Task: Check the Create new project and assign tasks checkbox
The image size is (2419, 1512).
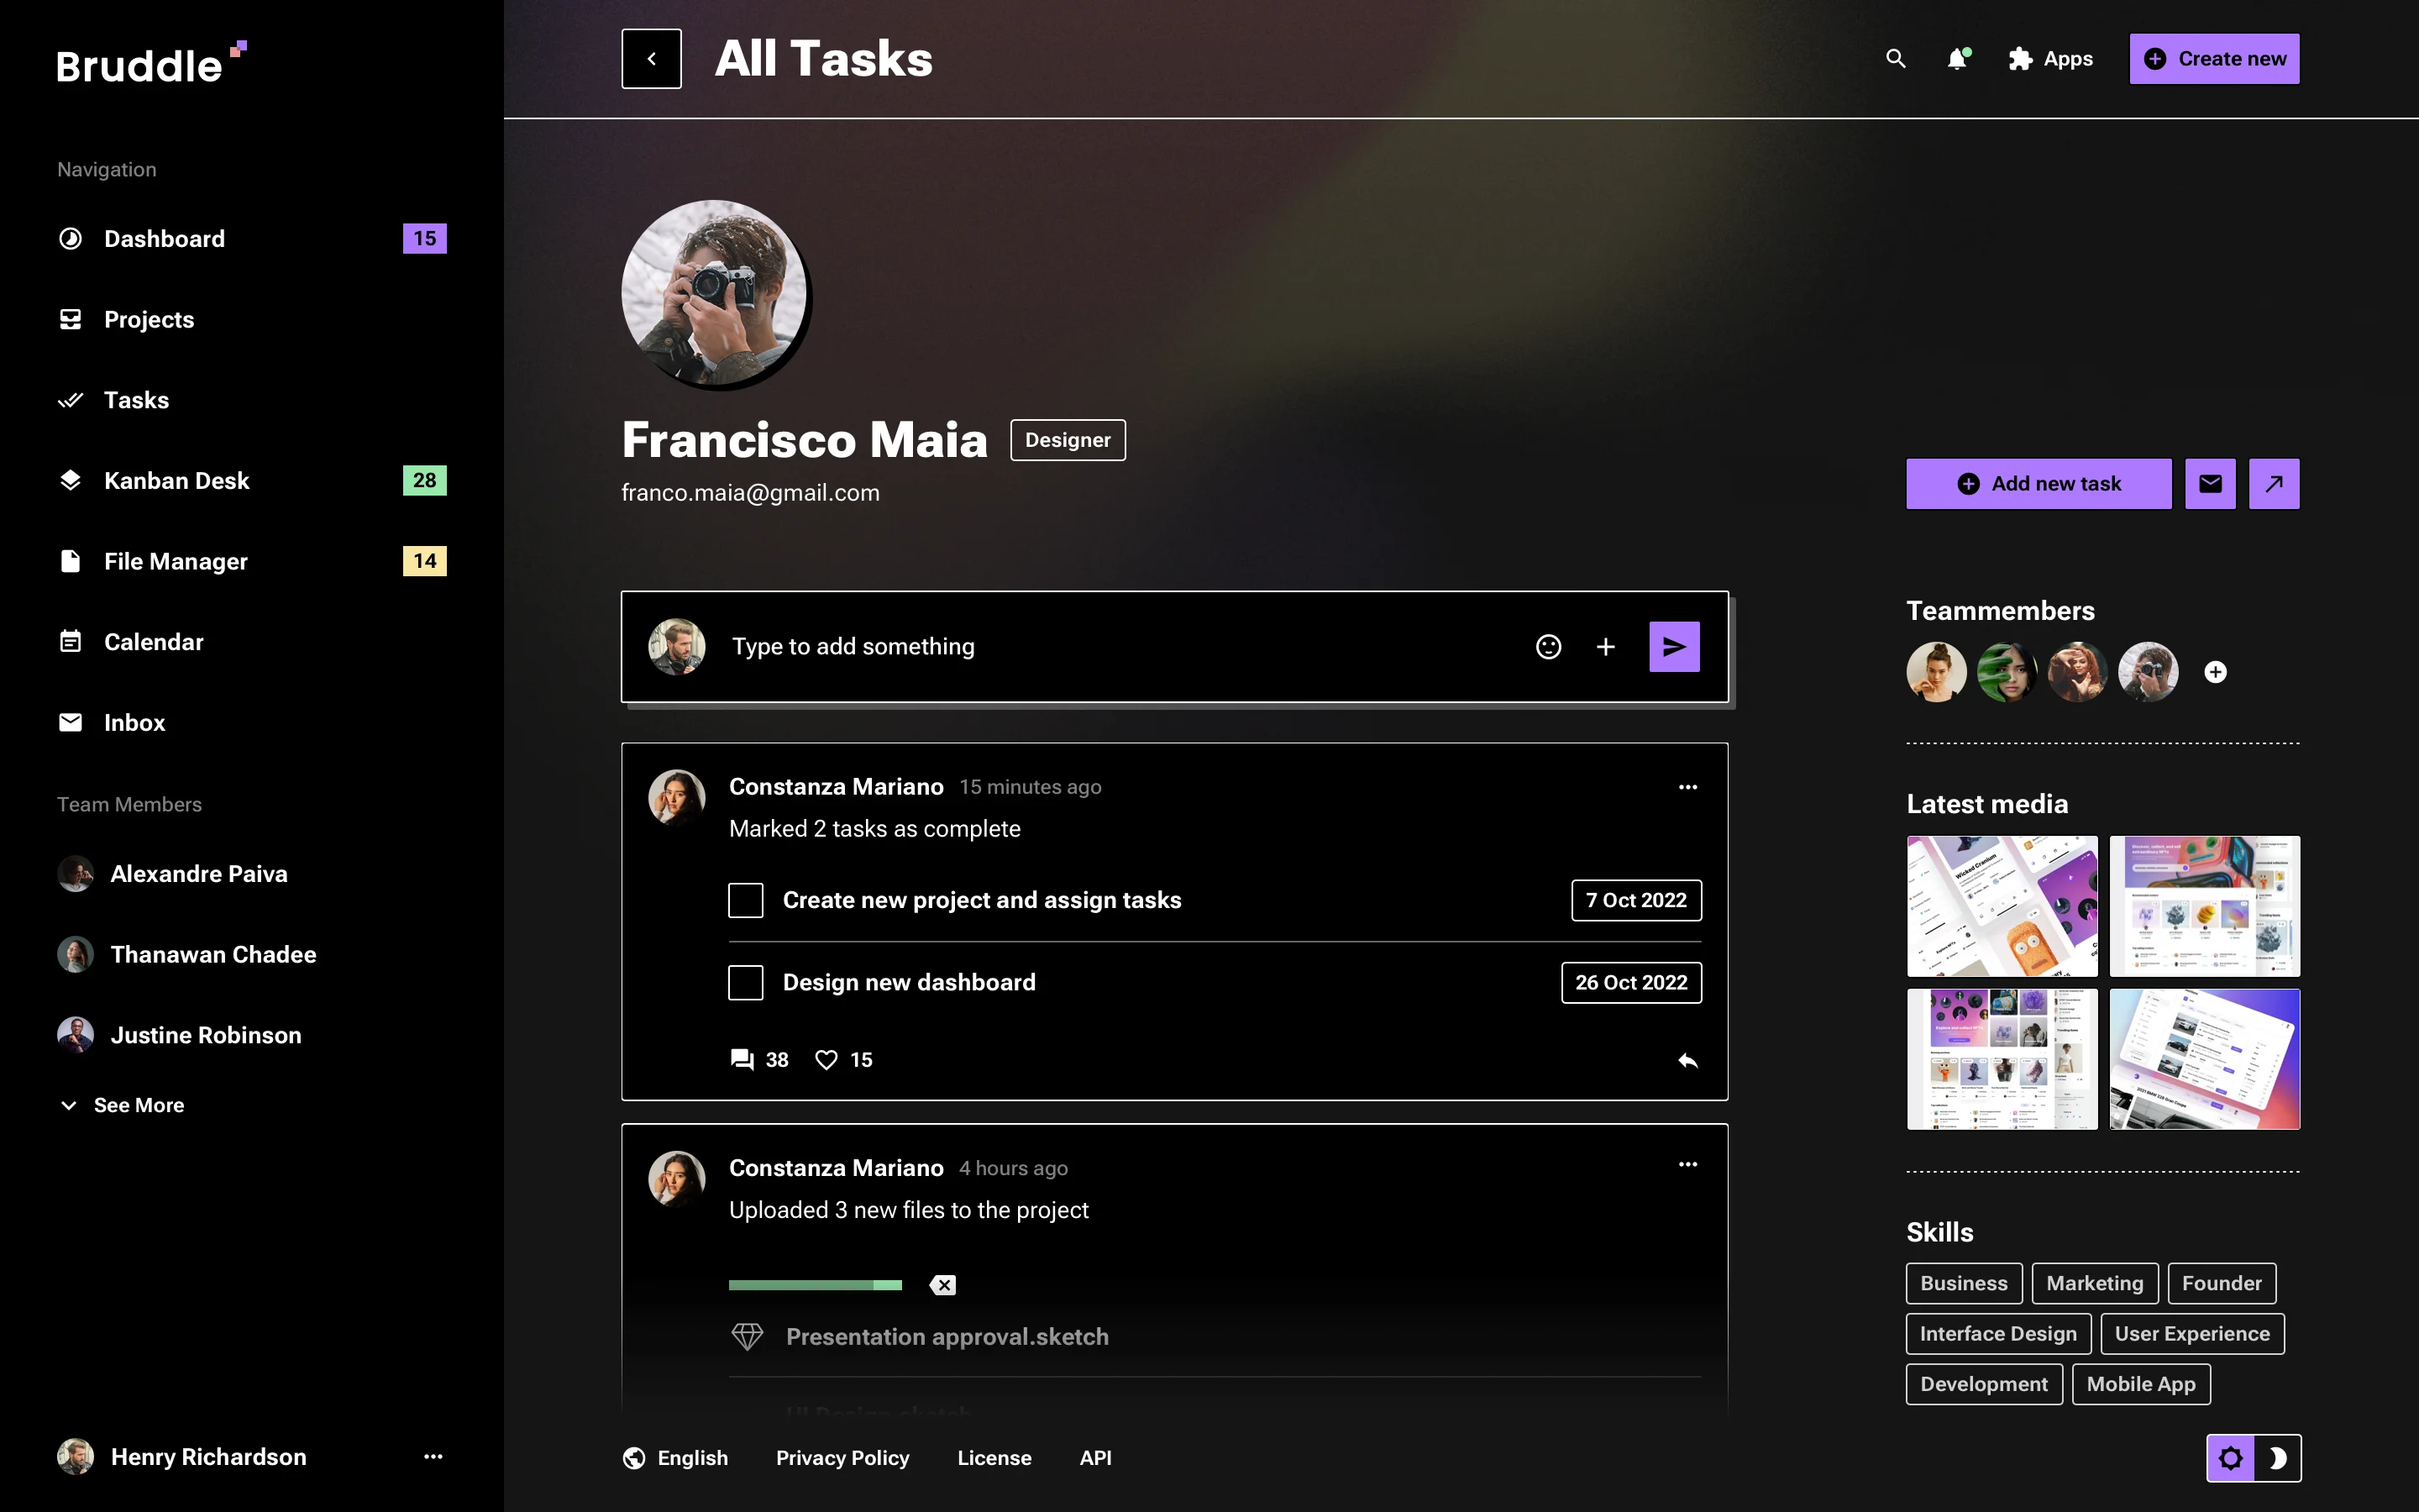Action: point(745,899)
